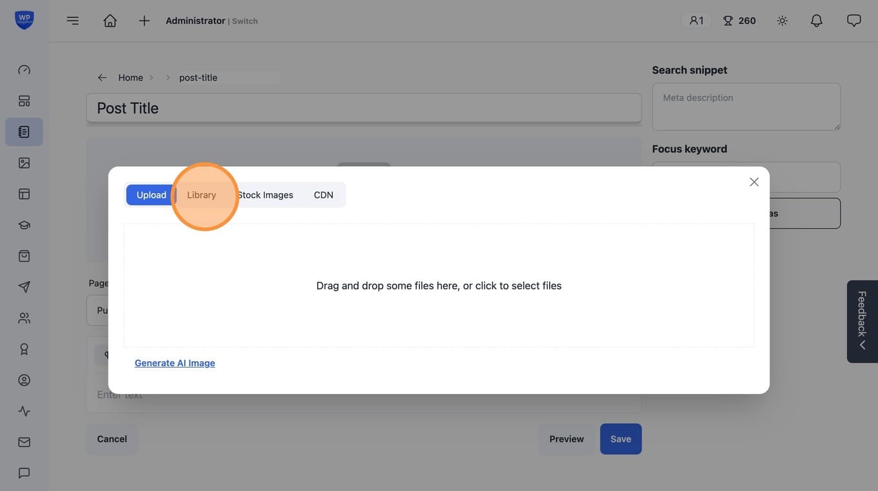This screenshot has width=878, height=491.
Task: Click the WP logo in the corner
Action: [25, 20]
